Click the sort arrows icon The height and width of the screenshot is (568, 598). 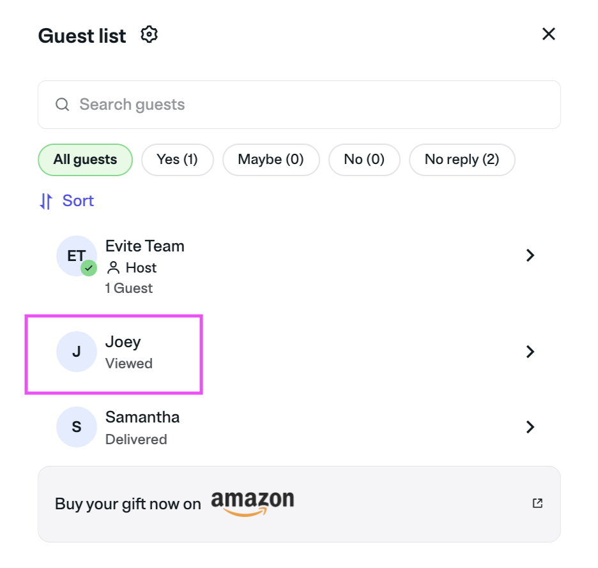(x=46, y=202)
